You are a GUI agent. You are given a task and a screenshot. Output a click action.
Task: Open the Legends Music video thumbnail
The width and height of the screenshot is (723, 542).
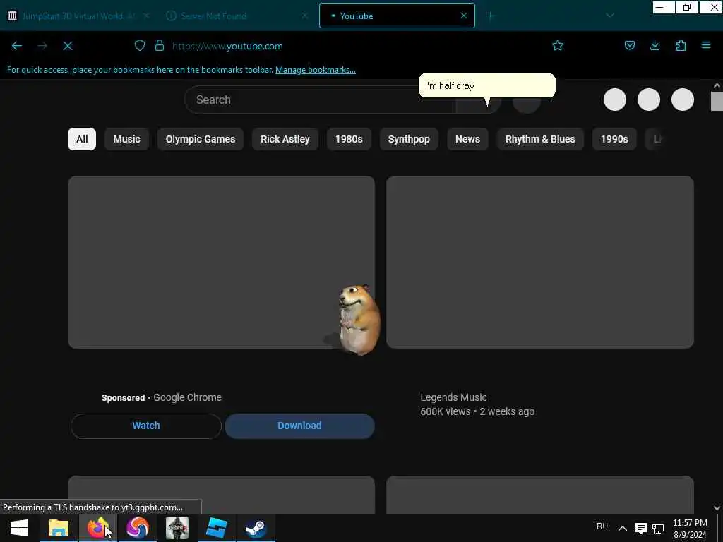(540, 262)
